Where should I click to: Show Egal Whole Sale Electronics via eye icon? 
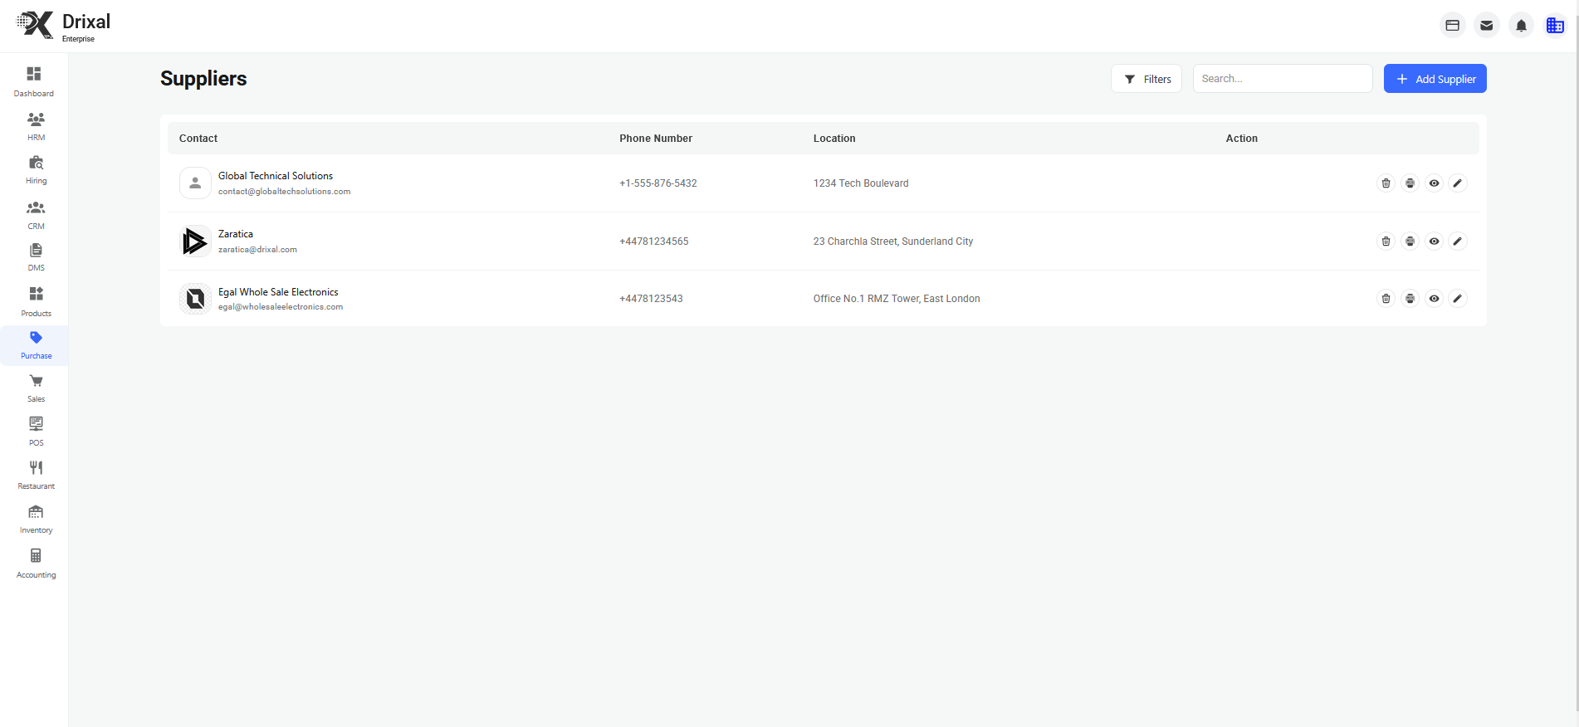[x=1434, y=299]
